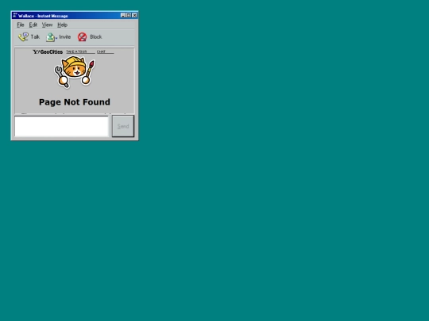Viewport: 429px width, 321px height.
Task: Focus the message text input box
Action: [61, 126]
